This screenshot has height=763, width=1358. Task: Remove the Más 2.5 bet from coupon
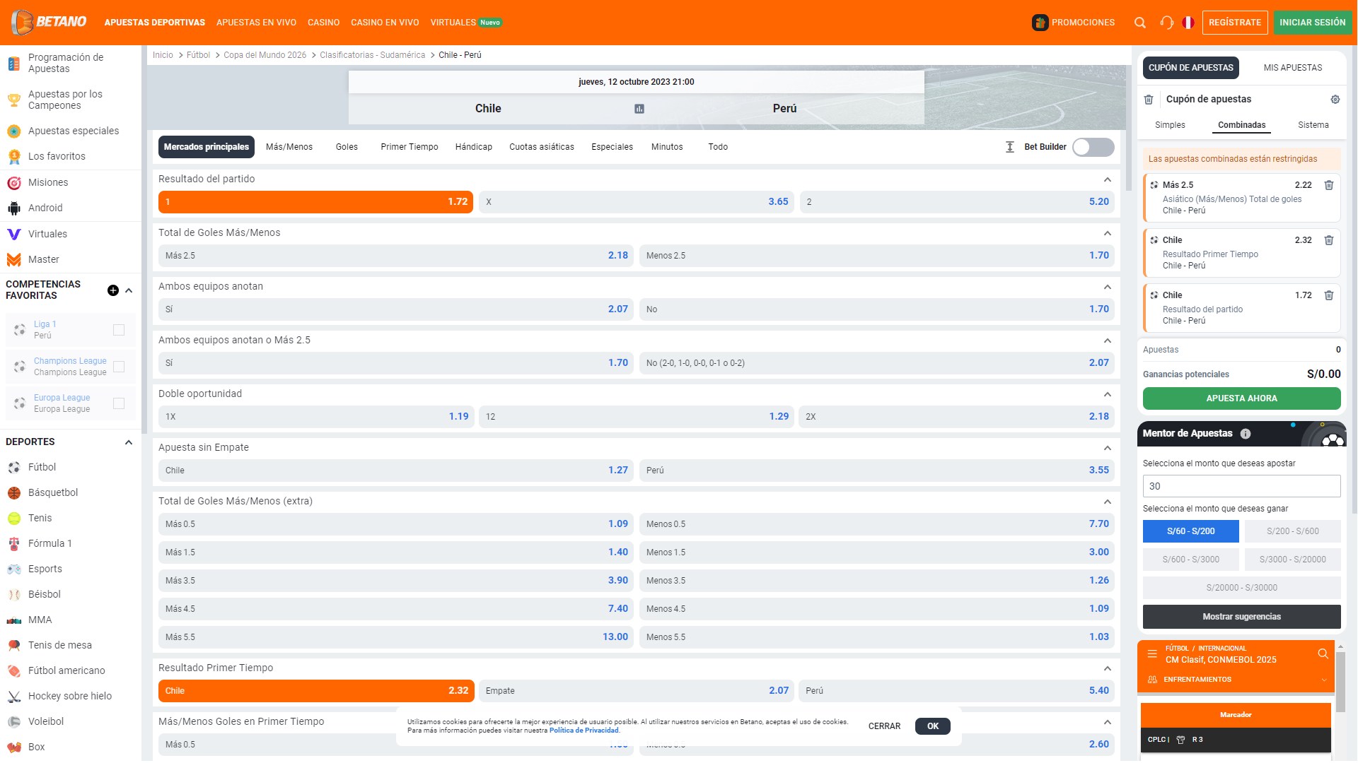tap(1329, 185)
